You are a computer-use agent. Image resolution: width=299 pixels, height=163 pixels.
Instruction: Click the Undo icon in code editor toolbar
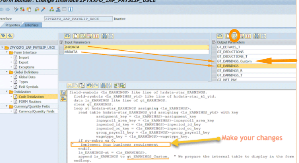click(x=89, y=86)
